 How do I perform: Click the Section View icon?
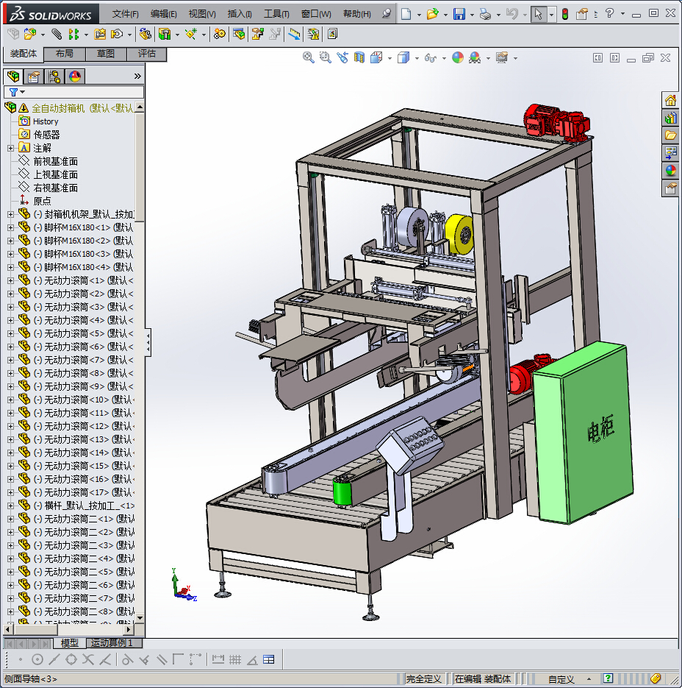pyautogui.click(x=359, y=58)
